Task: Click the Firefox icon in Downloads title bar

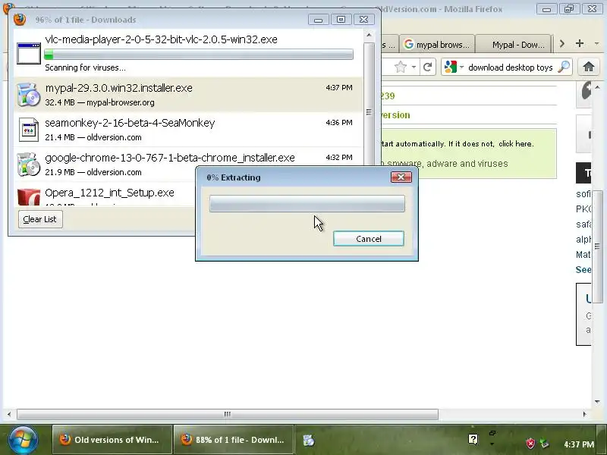Action: [x=20, y=20]
